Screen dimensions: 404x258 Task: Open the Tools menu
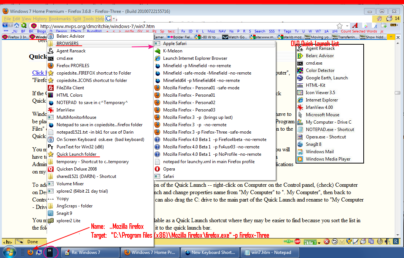[x=88, y=19]
